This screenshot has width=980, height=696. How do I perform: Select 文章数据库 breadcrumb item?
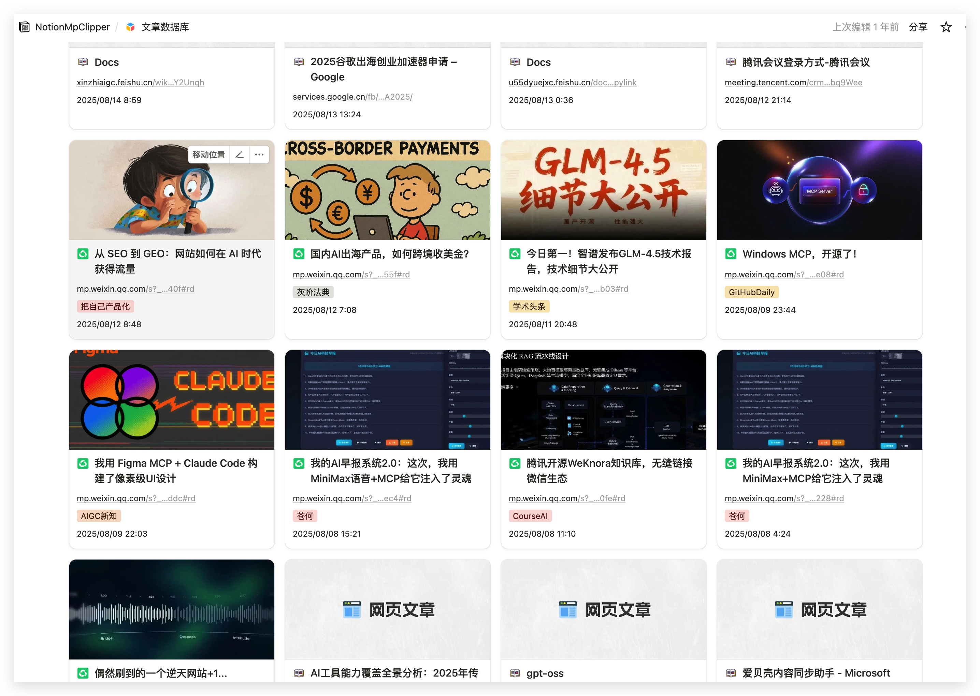tap(165, 27)
